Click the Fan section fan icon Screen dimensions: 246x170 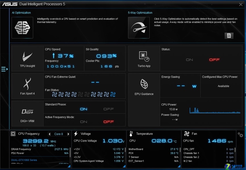187,134
